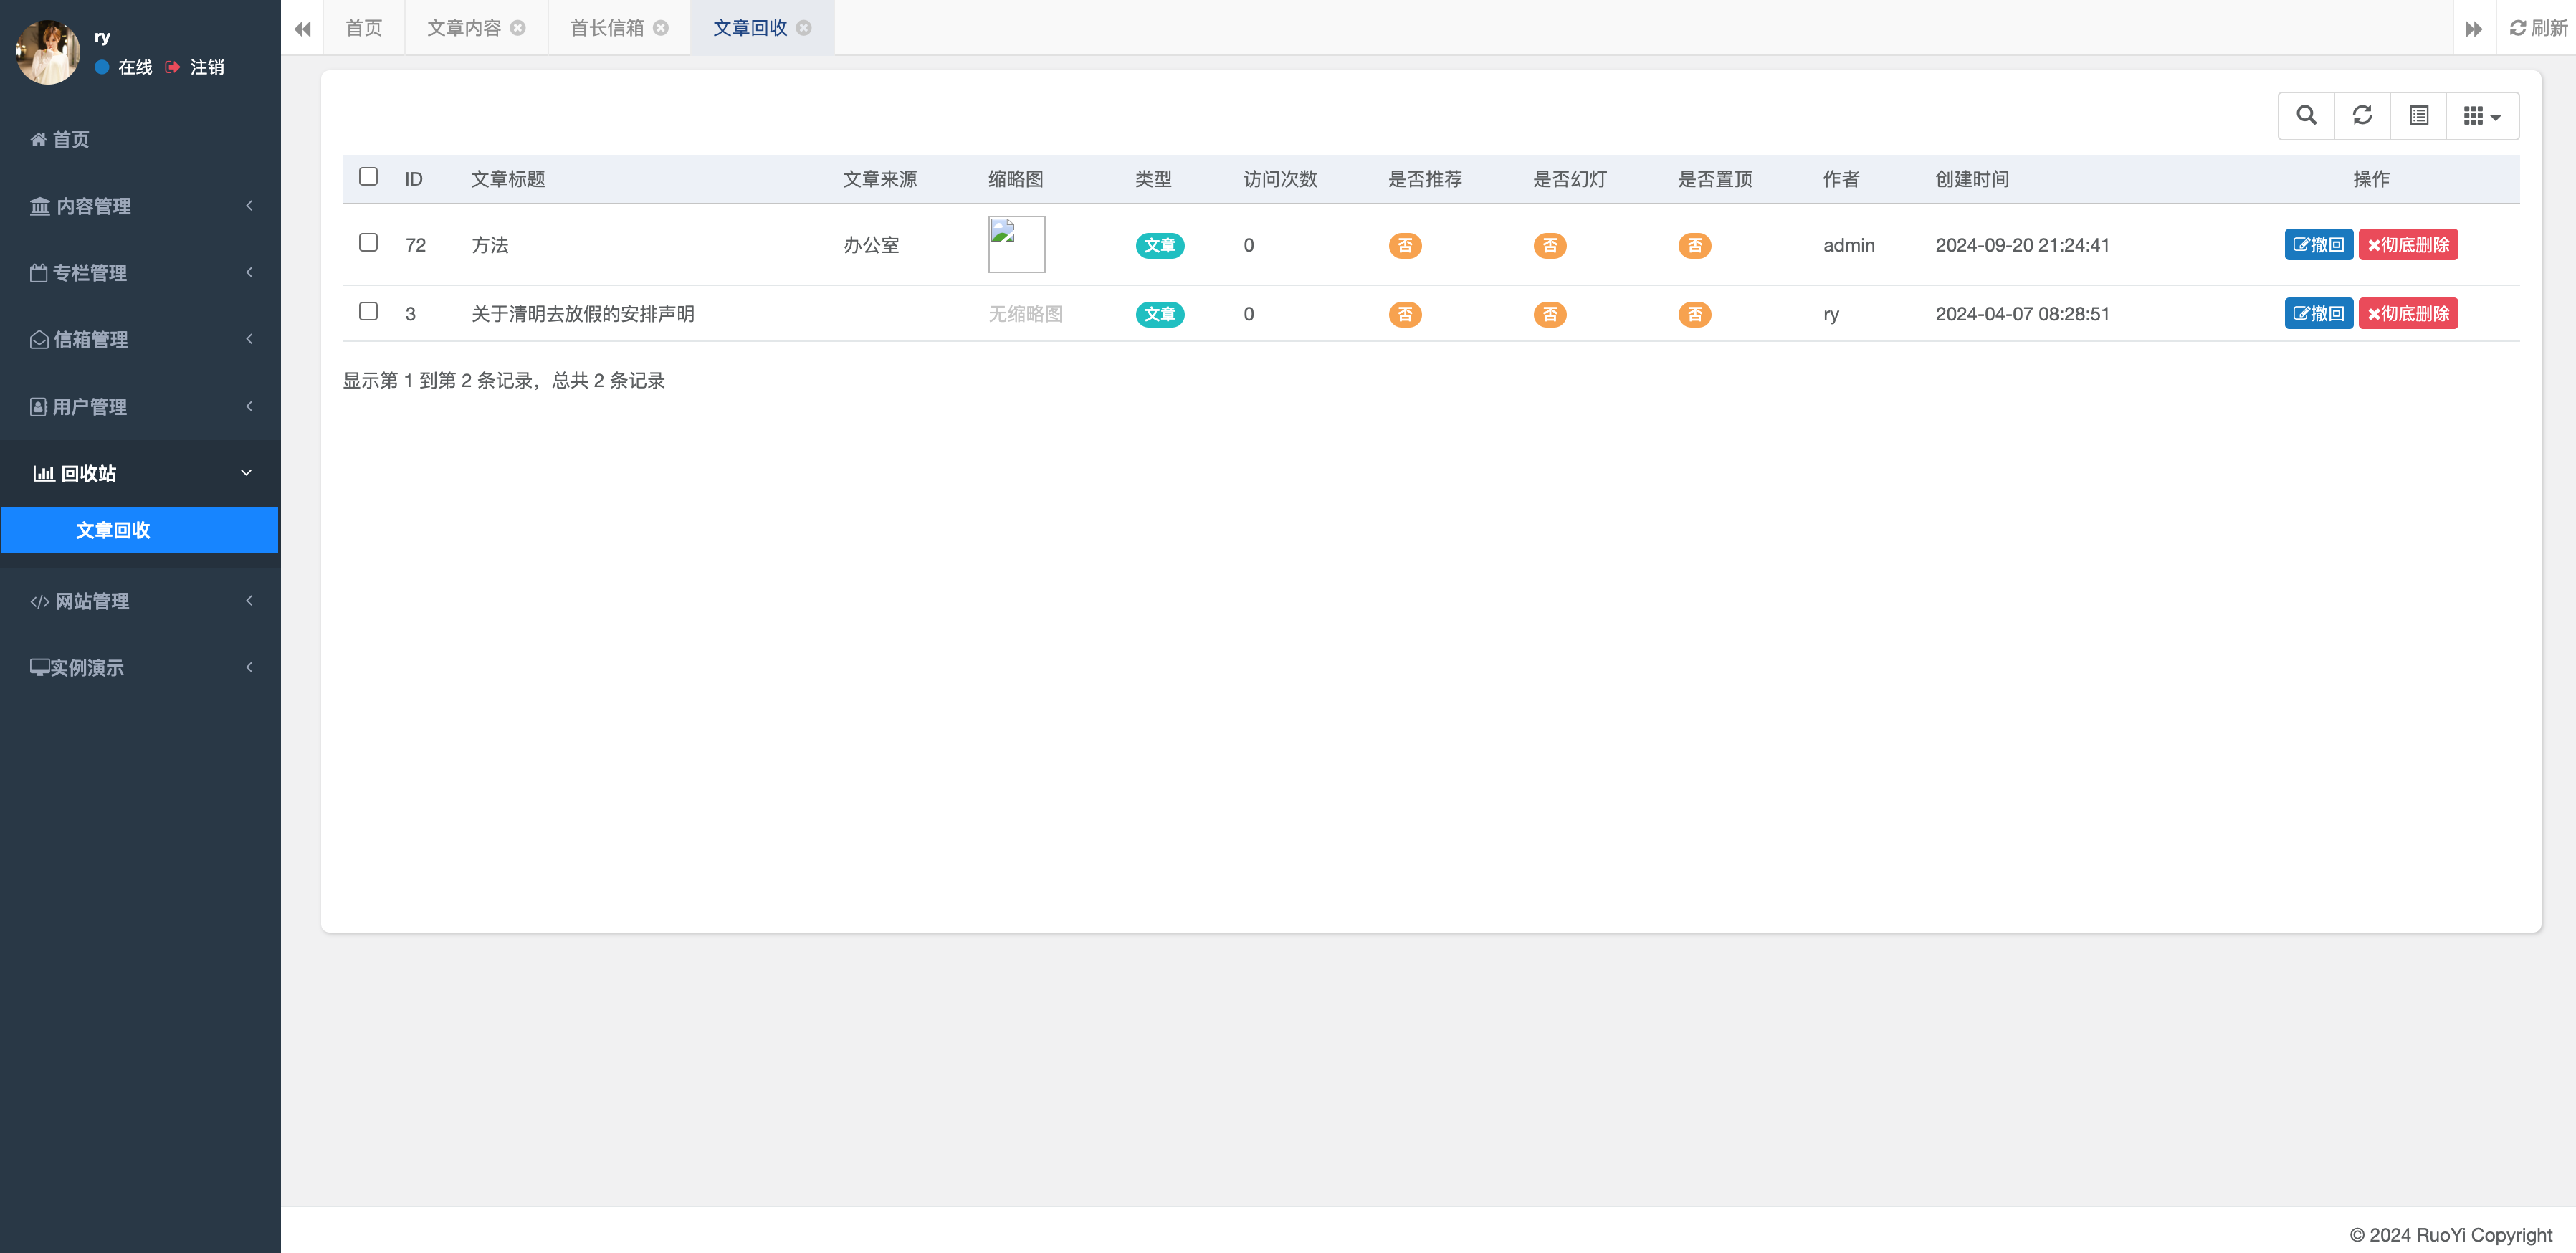This screenshot has width=2576, height=1253.
Task: Click the table refresh icon
Action: (x=2362, y=115)
